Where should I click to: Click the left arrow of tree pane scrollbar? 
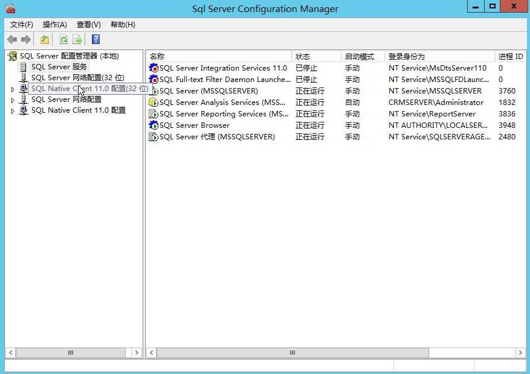tap(10, 353)
